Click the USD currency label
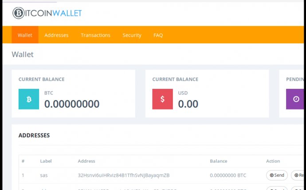Viewport: 306px width, 190px height. coord(183,93)
